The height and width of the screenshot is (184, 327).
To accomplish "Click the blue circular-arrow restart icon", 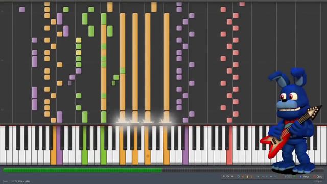I will pyautogui.click(x=239, y=177).
